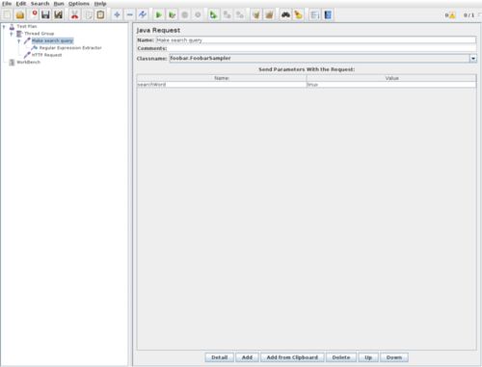Select Regular Expression Extractor in tree
Image resolution: width=482 pixels, height=367 pixels.
point(70,48)
